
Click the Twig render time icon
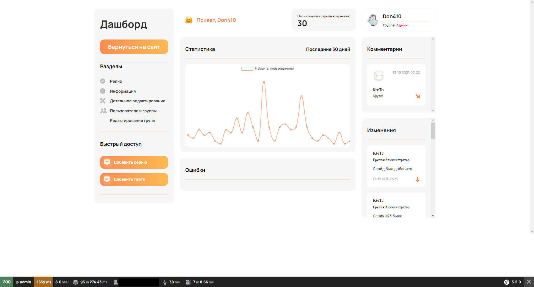[165, 282]
